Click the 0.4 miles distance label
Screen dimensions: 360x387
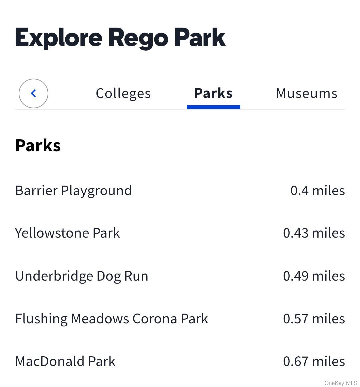tap(318, 191)
